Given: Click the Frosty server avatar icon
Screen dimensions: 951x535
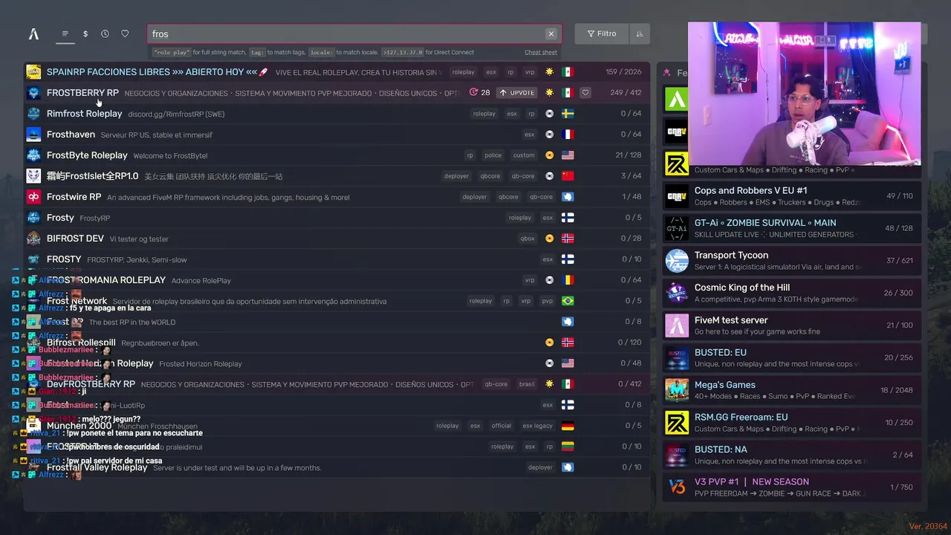Looking at the screenshot, I should (33, 218).
